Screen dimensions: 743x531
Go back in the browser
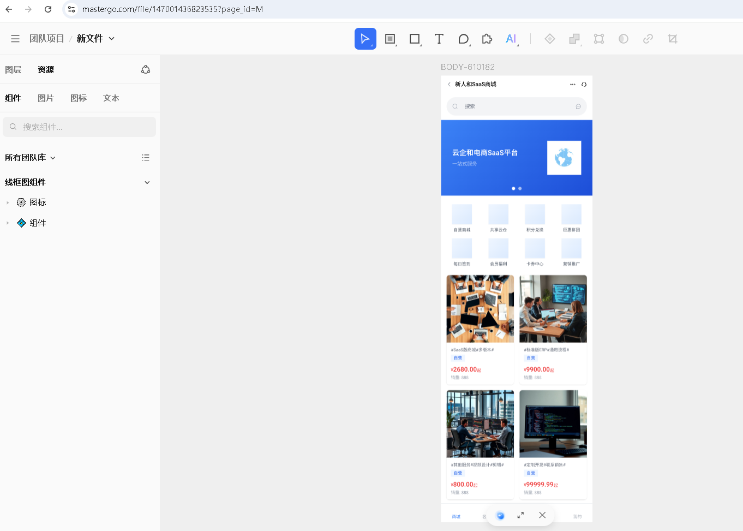pos(9,9)
